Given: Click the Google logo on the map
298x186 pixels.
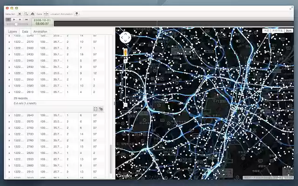Looking at the screenshot, I should coord(123,176).
